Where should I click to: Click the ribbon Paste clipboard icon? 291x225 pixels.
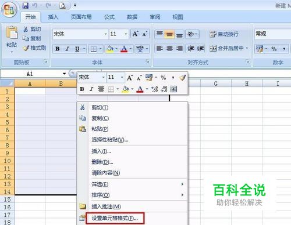tap(12, 32)
